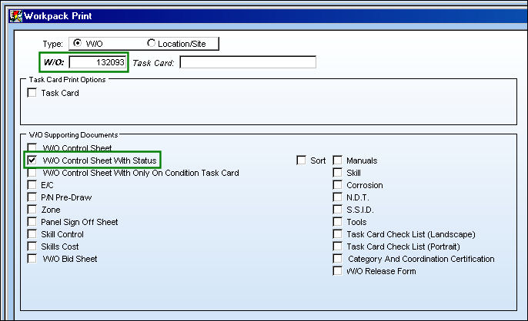Enable Panel Sign Off Sheet checkbox

tap(32, 221)
